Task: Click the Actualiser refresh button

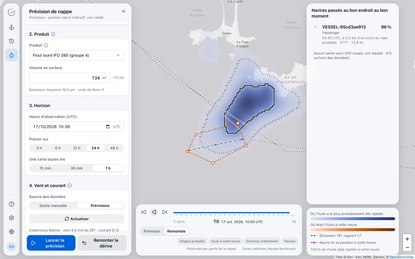Action: (x=77, y=219)
